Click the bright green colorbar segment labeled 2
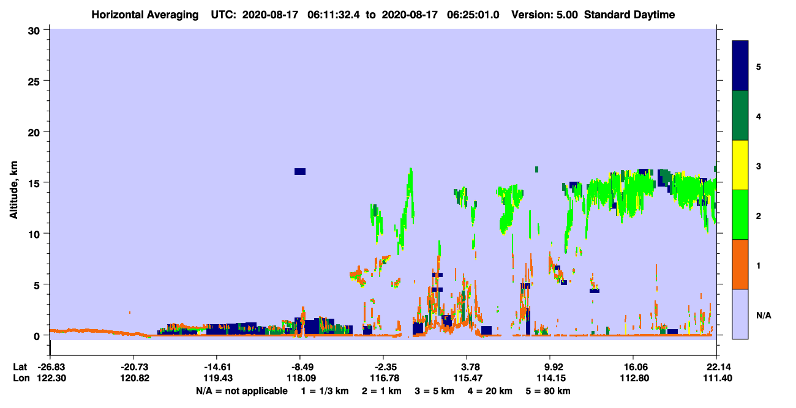 click(x=740, y=215)
